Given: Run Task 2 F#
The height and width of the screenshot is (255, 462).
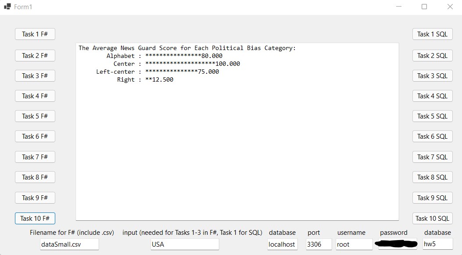Looking at the screenshot, I should tap(35, 55).
